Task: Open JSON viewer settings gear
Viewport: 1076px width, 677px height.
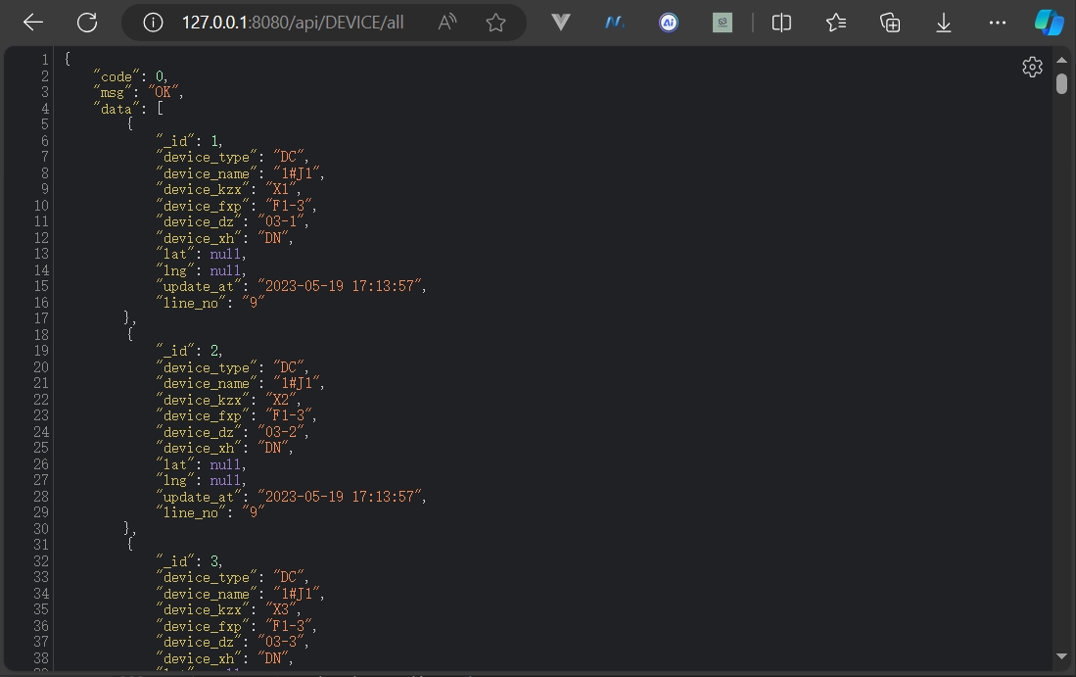Action: [1032, 67]
